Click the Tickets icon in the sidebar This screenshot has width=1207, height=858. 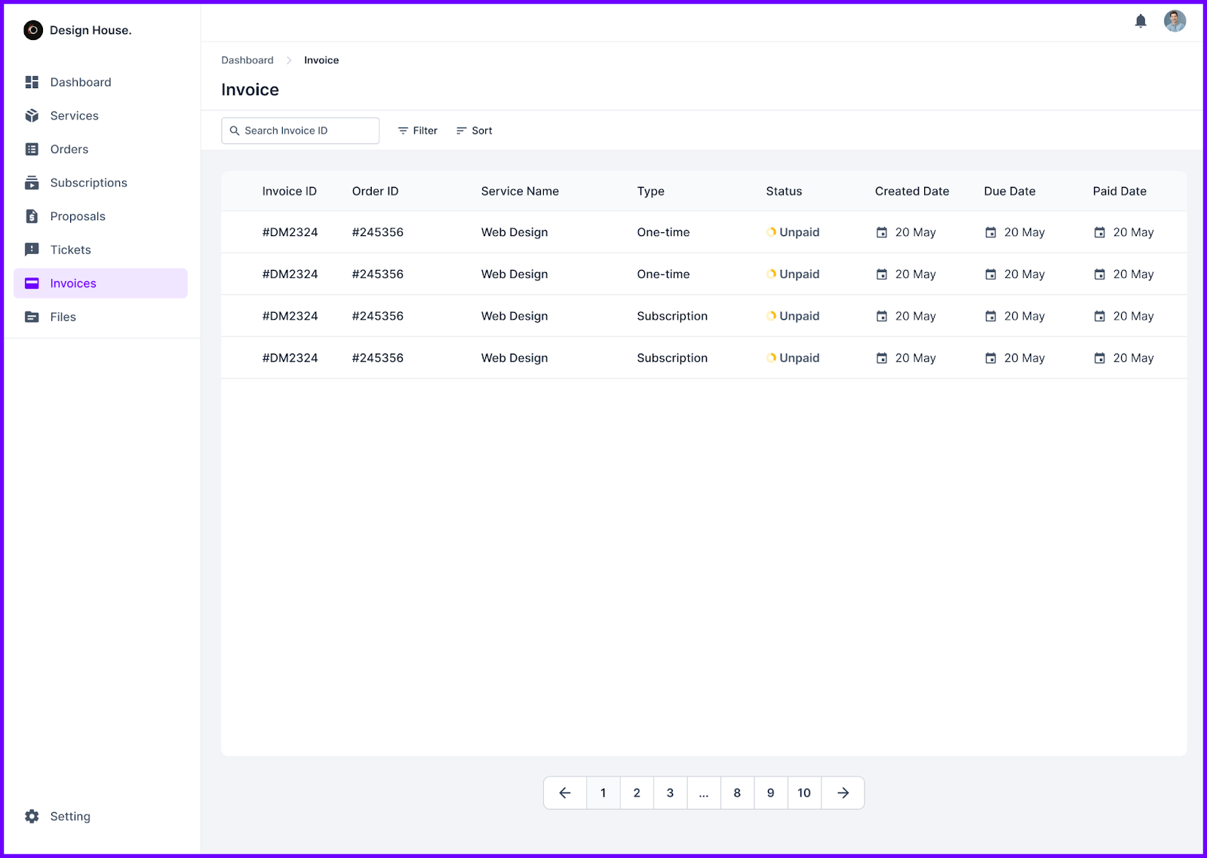[32, 250]
